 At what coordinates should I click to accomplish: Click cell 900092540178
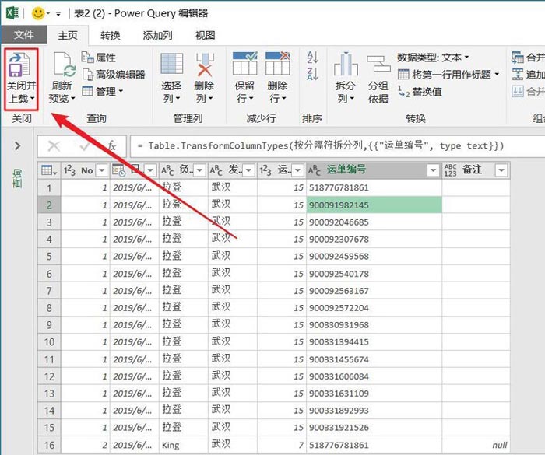(374, 274)
